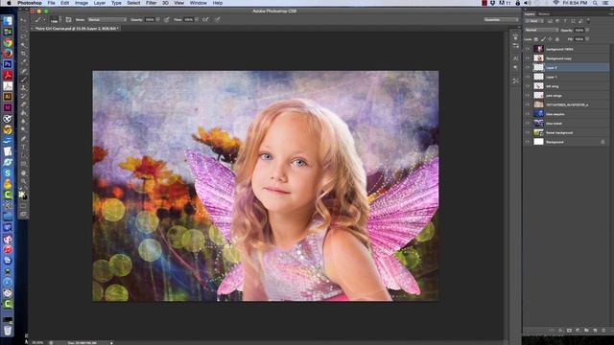Image resolution: width=614 pixels, height=345 pixels.
Task: Open the layer Opacity slider arrow
Action: pyautogui.click(x=587, y=30)
